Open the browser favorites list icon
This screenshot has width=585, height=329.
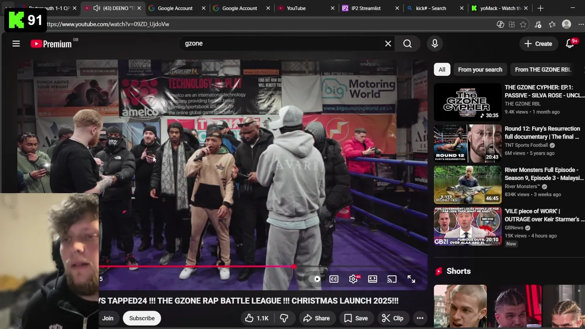pyautogui.click(x=552, y=25)
